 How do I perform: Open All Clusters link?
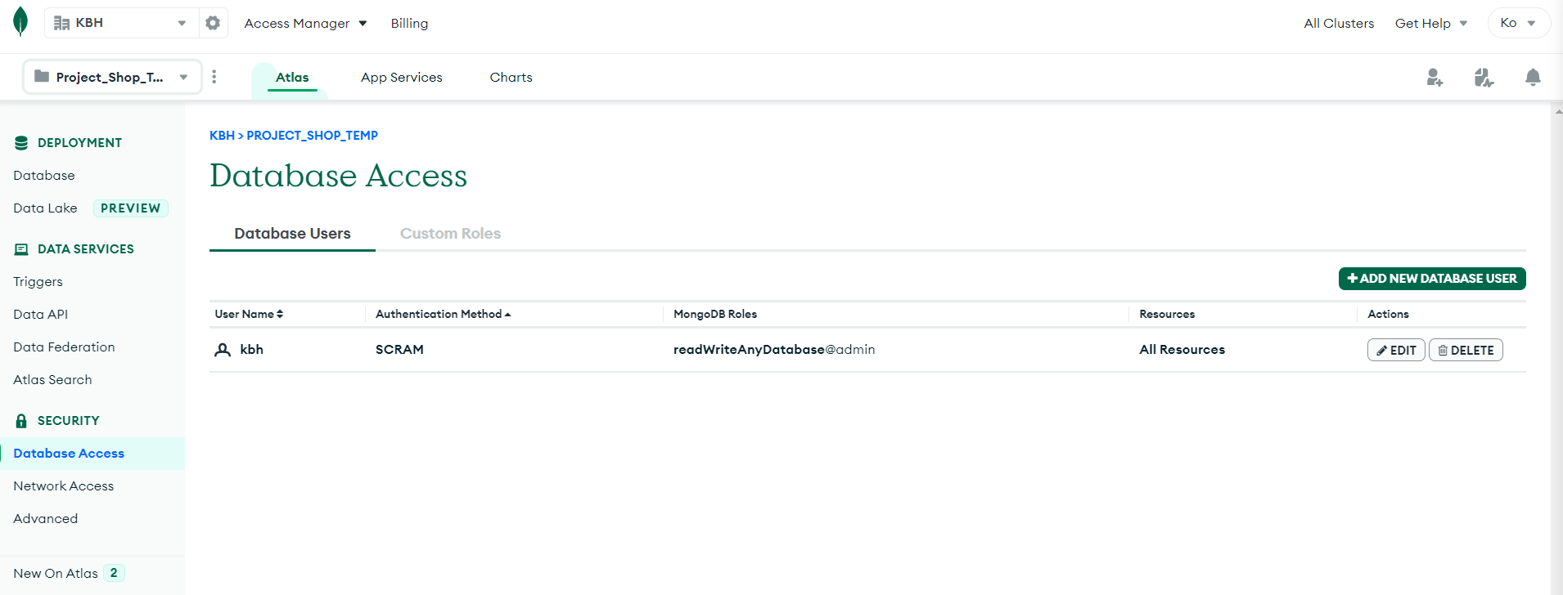click(1339, 23)
